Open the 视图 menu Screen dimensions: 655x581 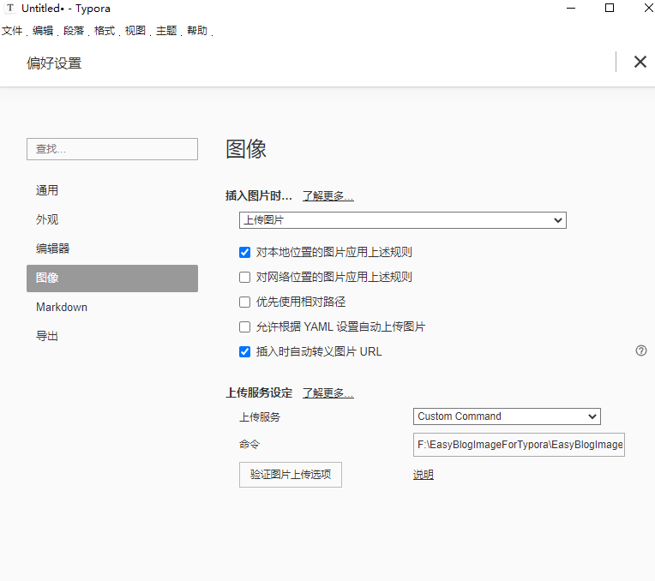[x=135, y=31]
